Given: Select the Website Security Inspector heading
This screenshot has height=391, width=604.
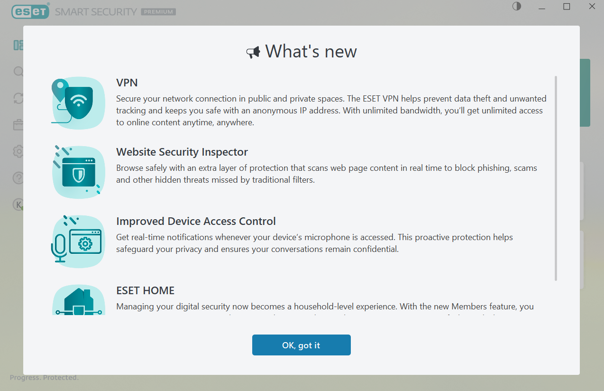Looking at the screenshot, I should click(182, 152).
